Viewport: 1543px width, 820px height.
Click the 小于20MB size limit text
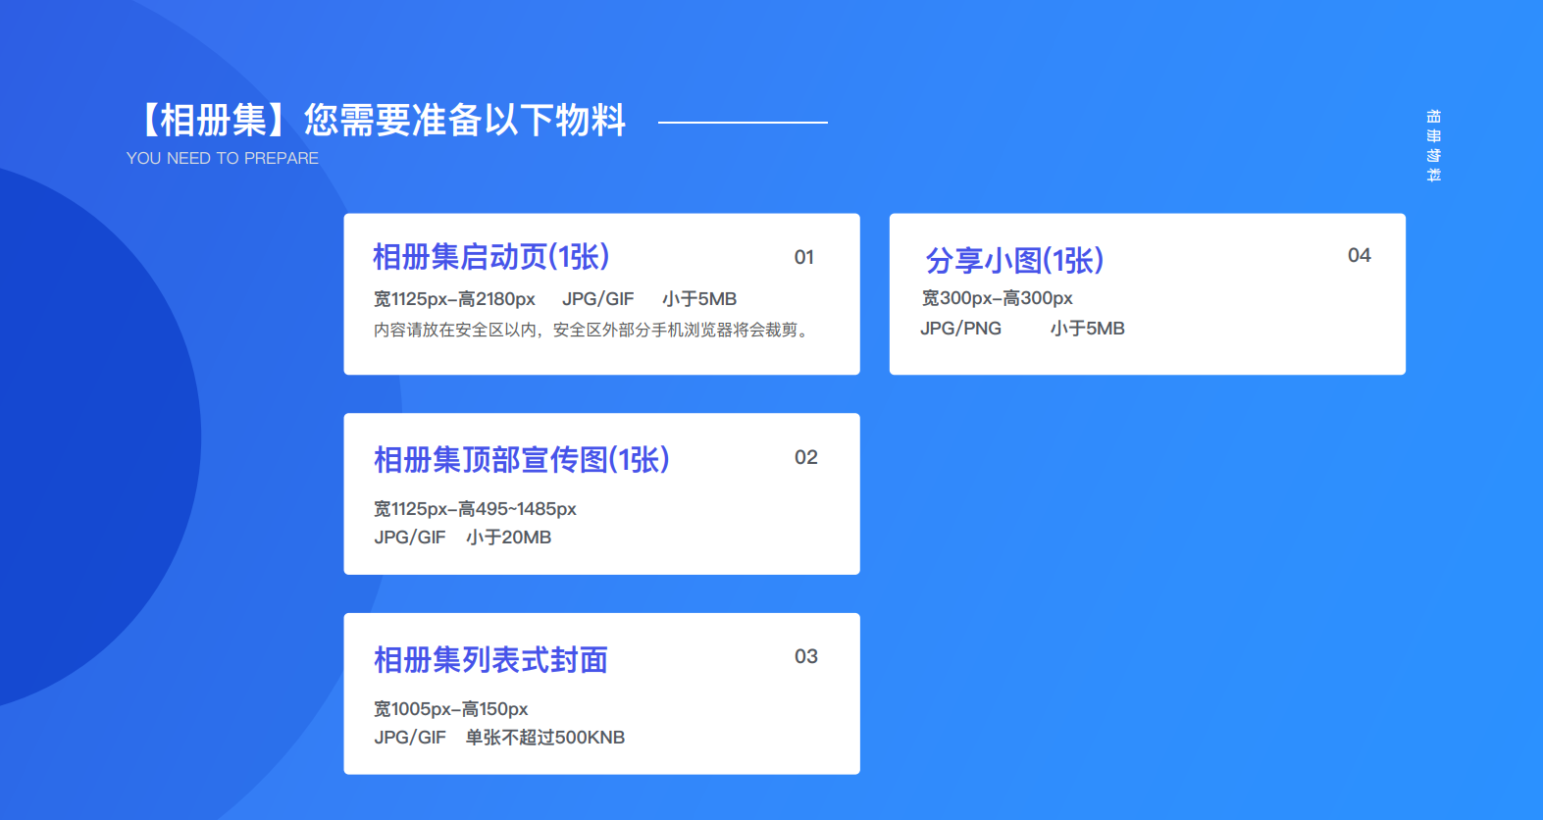[509, 538]
